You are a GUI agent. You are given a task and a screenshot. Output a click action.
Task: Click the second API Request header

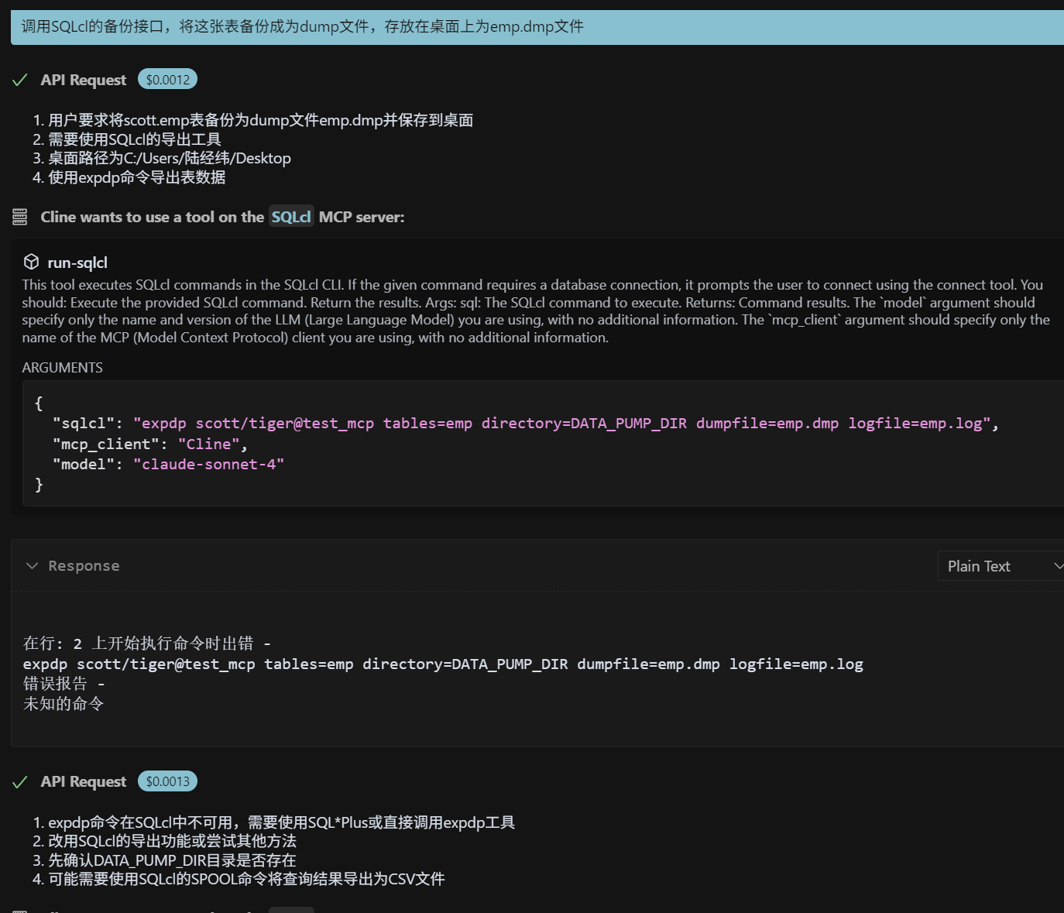(x=83, y=781)
